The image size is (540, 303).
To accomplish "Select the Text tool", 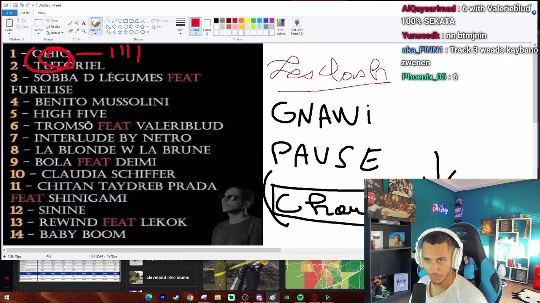I will (x=84, y=23).
